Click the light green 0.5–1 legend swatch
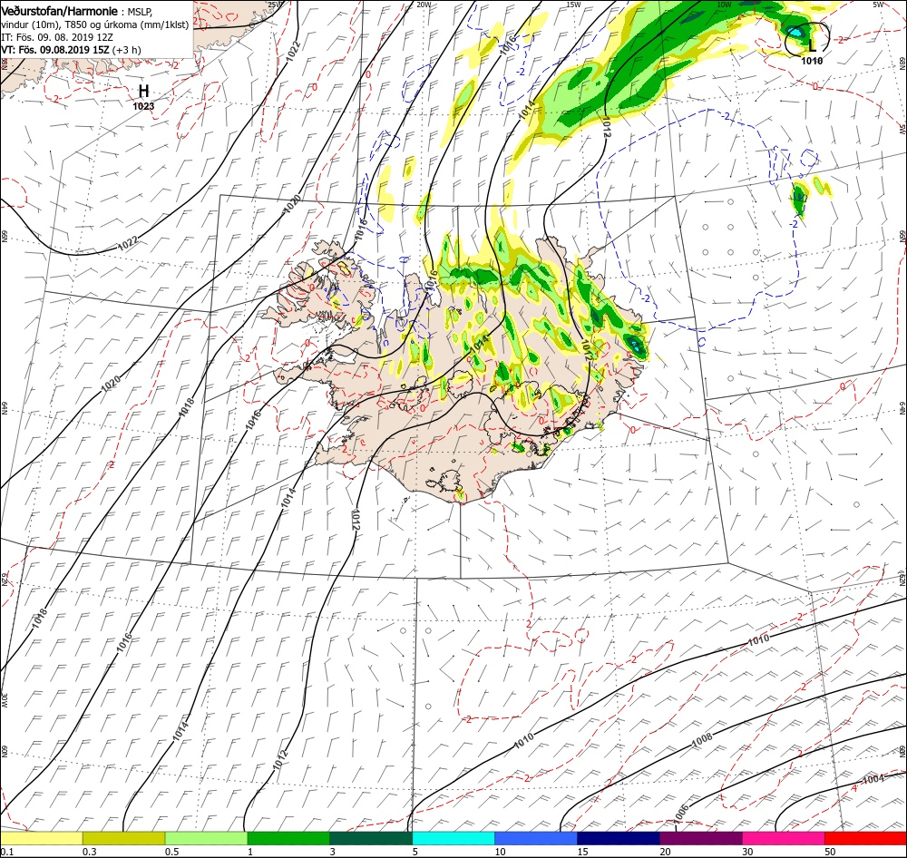The height and width of the screenshot is (858, 907). pyautogui.click(x=207, y=838)
